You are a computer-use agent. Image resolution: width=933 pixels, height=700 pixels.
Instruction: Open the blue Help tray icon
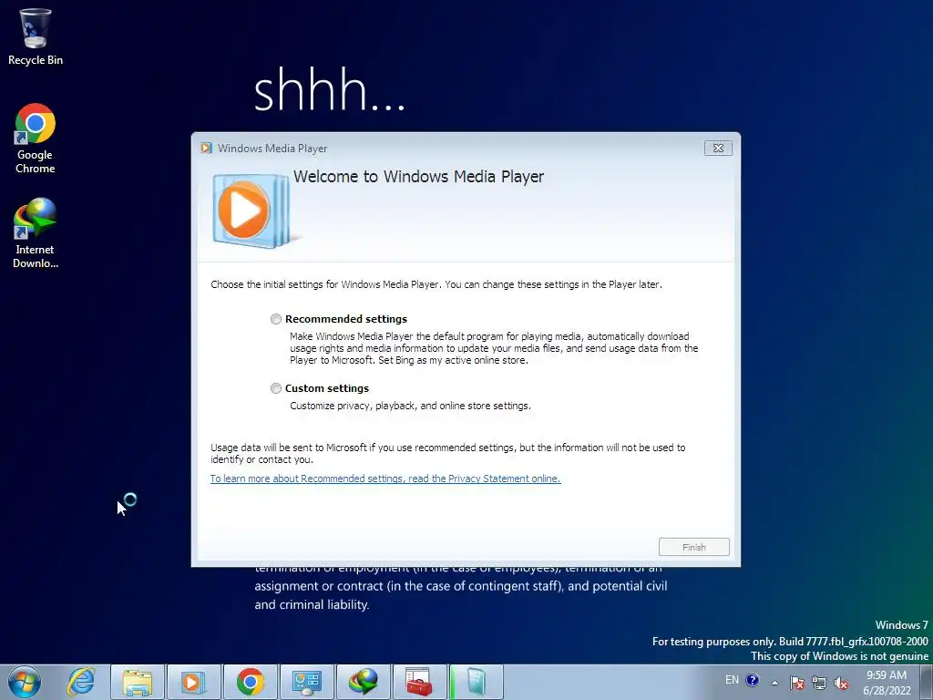[x=752, y=680]
